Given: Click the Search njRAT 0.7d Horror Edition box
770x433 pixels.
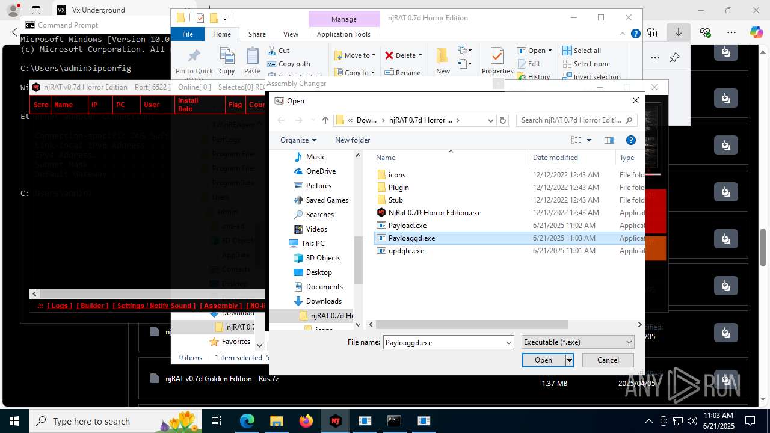Looking at the screenshot, I should (x=576, y=120).
